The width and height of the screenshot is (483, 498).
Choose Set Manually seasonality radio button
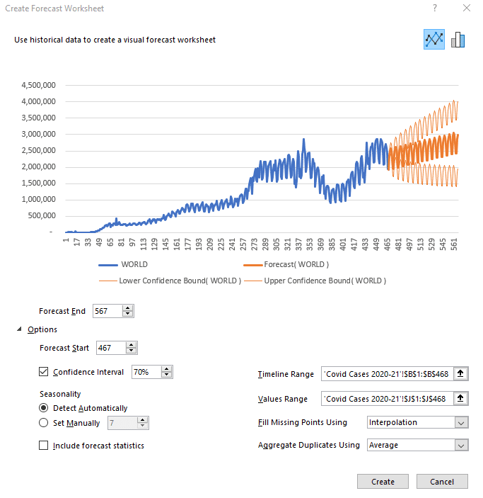(44, 423)
